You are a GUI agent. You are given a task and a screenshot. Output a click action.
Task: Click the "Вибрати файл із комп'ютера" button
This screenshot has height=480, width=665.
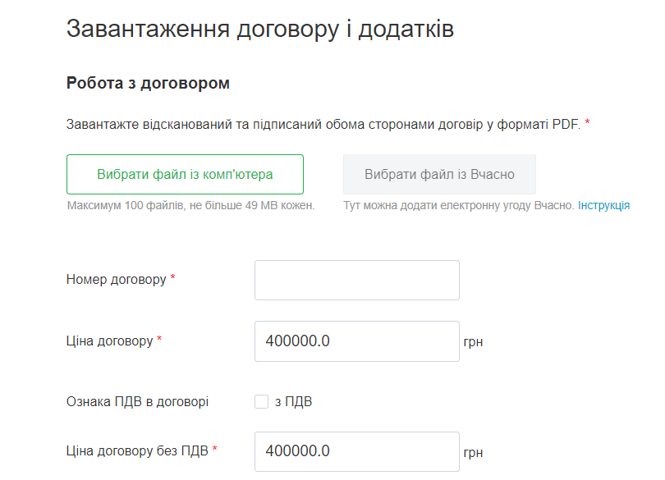(x=185, y=174)
